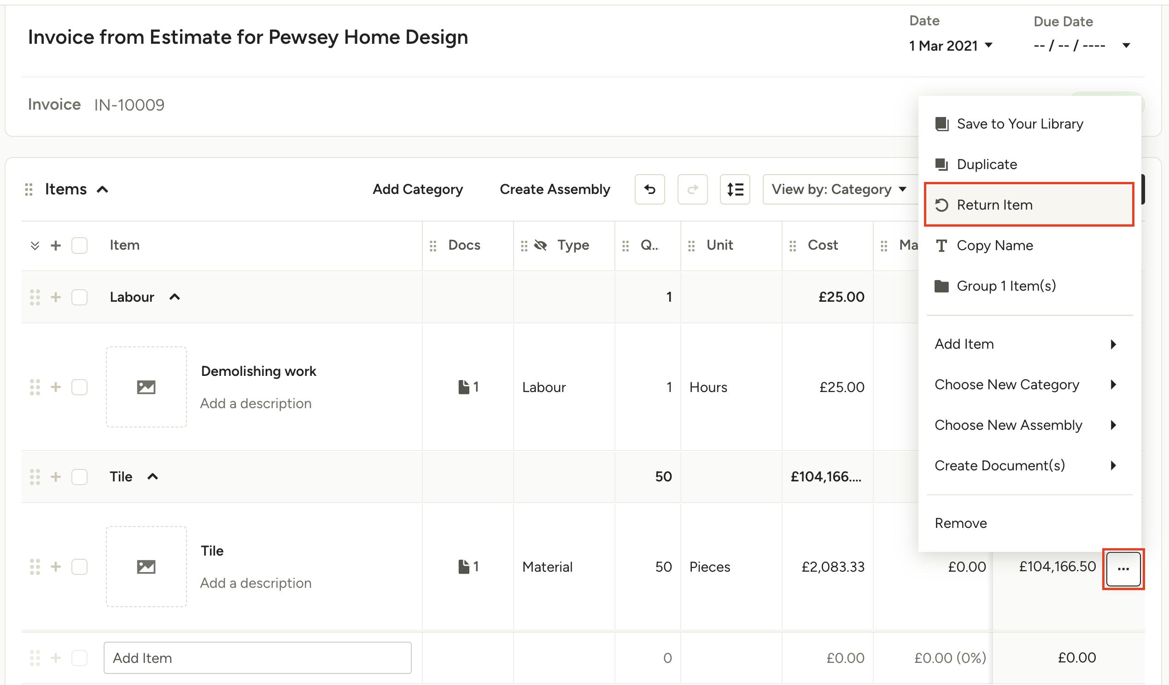1169x685 pixels.
Task: Check the Tile item row checkbox
Action: [79, 567]
